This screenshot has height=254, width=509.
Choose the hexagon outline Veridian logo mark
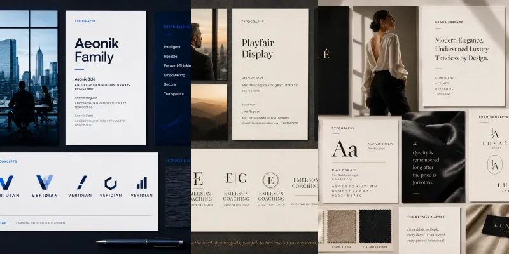click(110, 184)
